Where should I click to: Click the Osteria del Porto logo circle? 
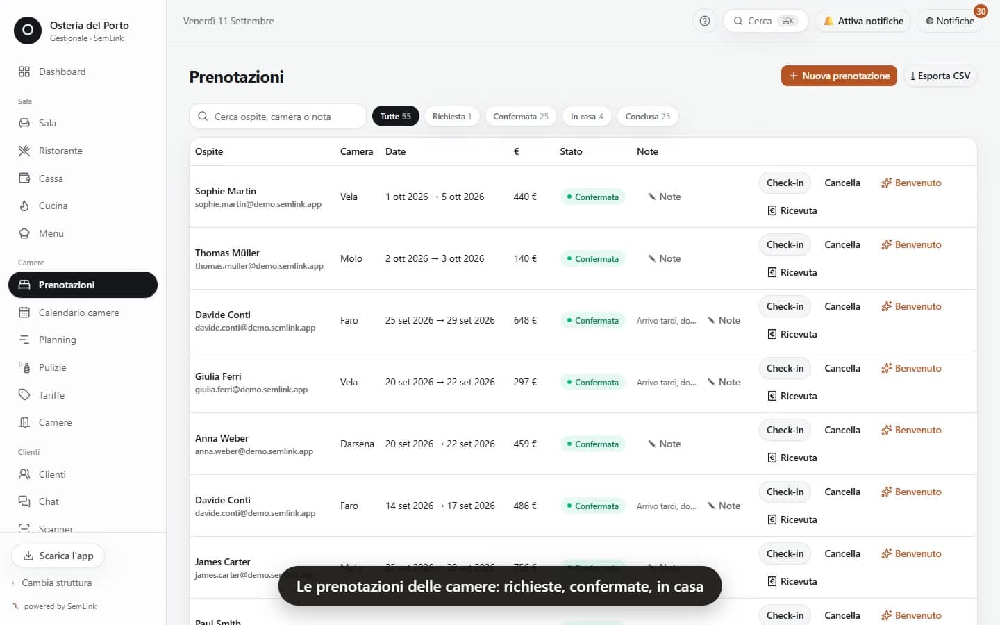[28, 31]
